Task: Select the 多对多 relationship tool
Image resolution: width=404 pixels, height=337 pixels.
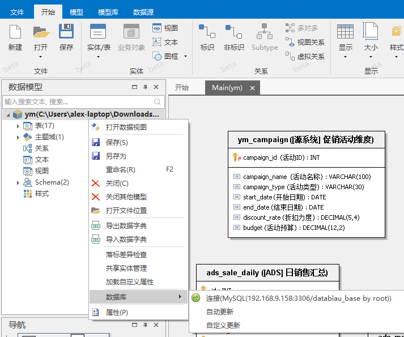Action: 301,28
